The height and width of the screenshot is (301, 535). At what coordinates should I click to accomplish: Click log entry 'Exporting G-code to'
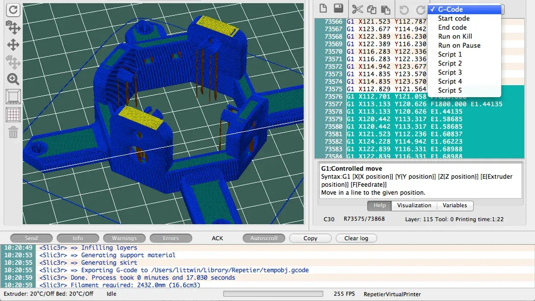tap(267, 270)
